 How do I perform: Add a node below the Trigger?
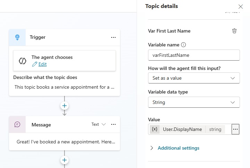pos(64,106)
